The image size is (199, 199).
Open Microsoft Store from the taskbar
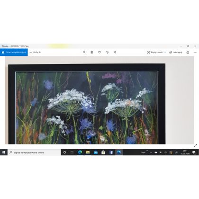coord(103,153)
